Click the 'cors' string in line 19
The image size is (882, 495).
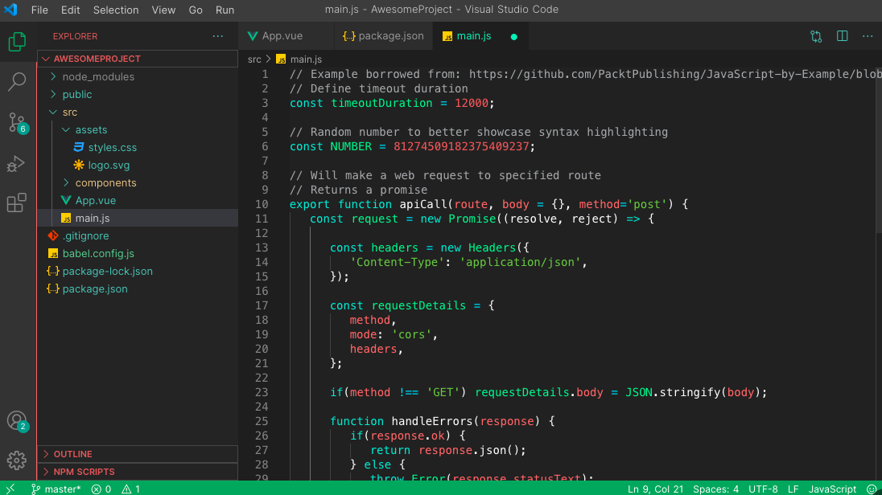pos(412,334)
